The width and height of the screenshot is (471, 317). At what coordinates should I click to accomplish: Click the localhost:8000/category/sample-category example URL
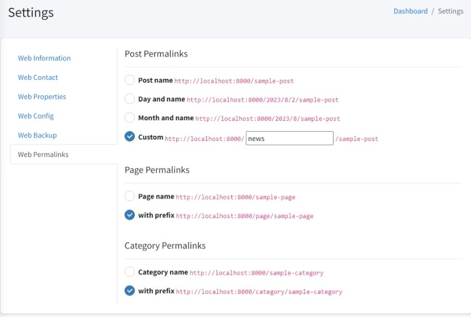[x=259, y=292]
